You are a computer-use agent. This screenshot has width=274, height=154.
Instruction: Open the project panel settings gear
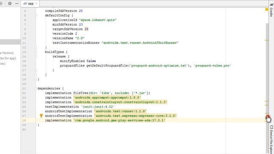tap(10, 3)
